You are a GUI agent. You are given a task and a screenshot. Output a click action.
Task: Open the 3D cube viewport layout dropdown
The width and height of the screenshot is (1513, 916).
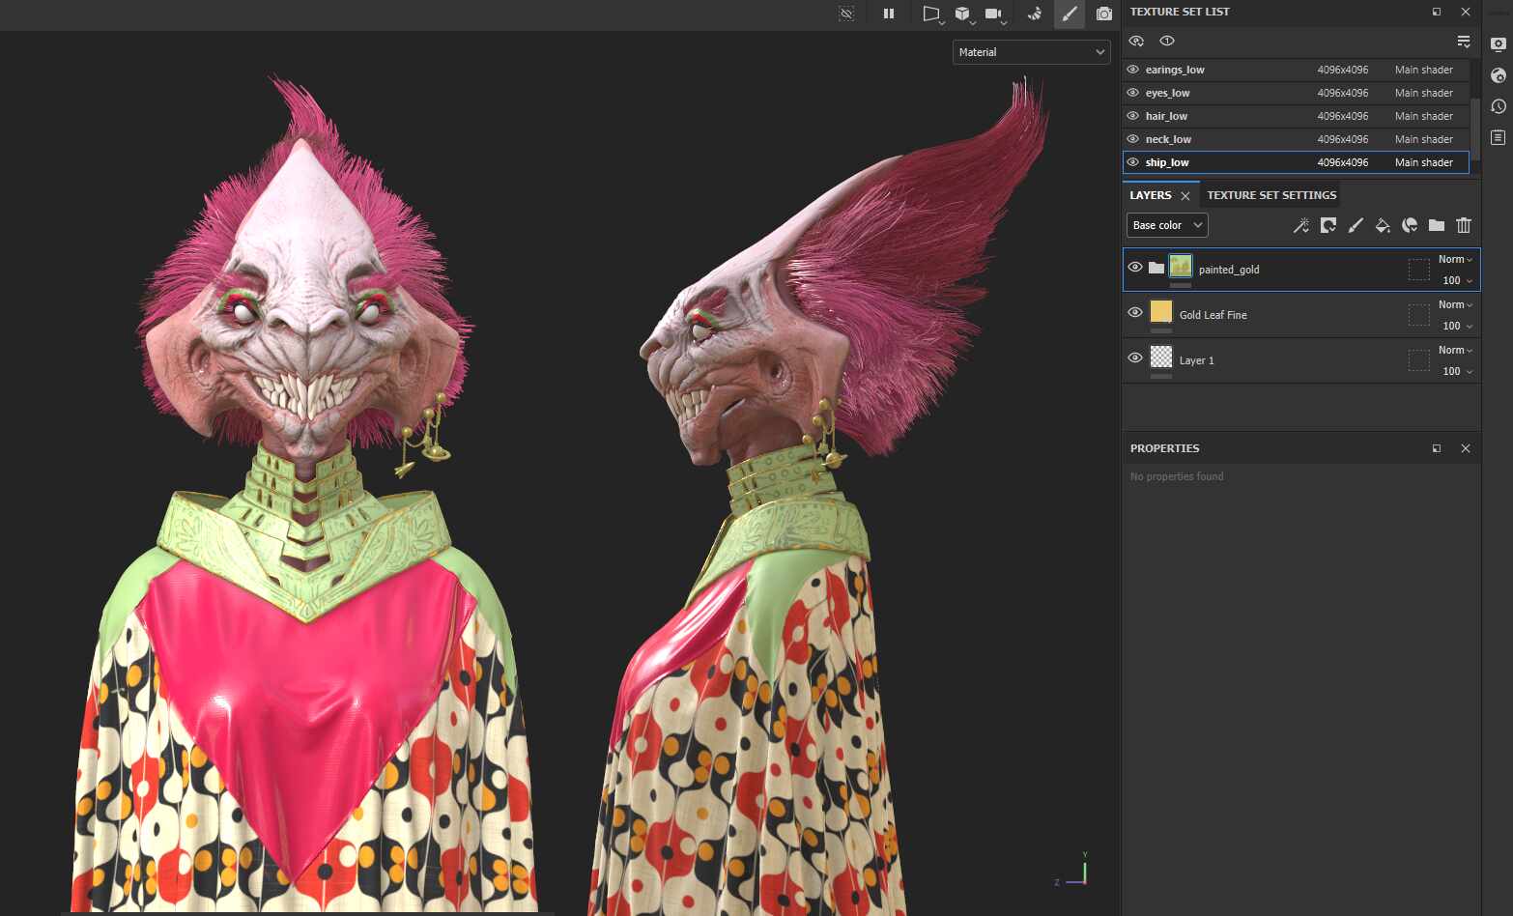coord(964,14)
